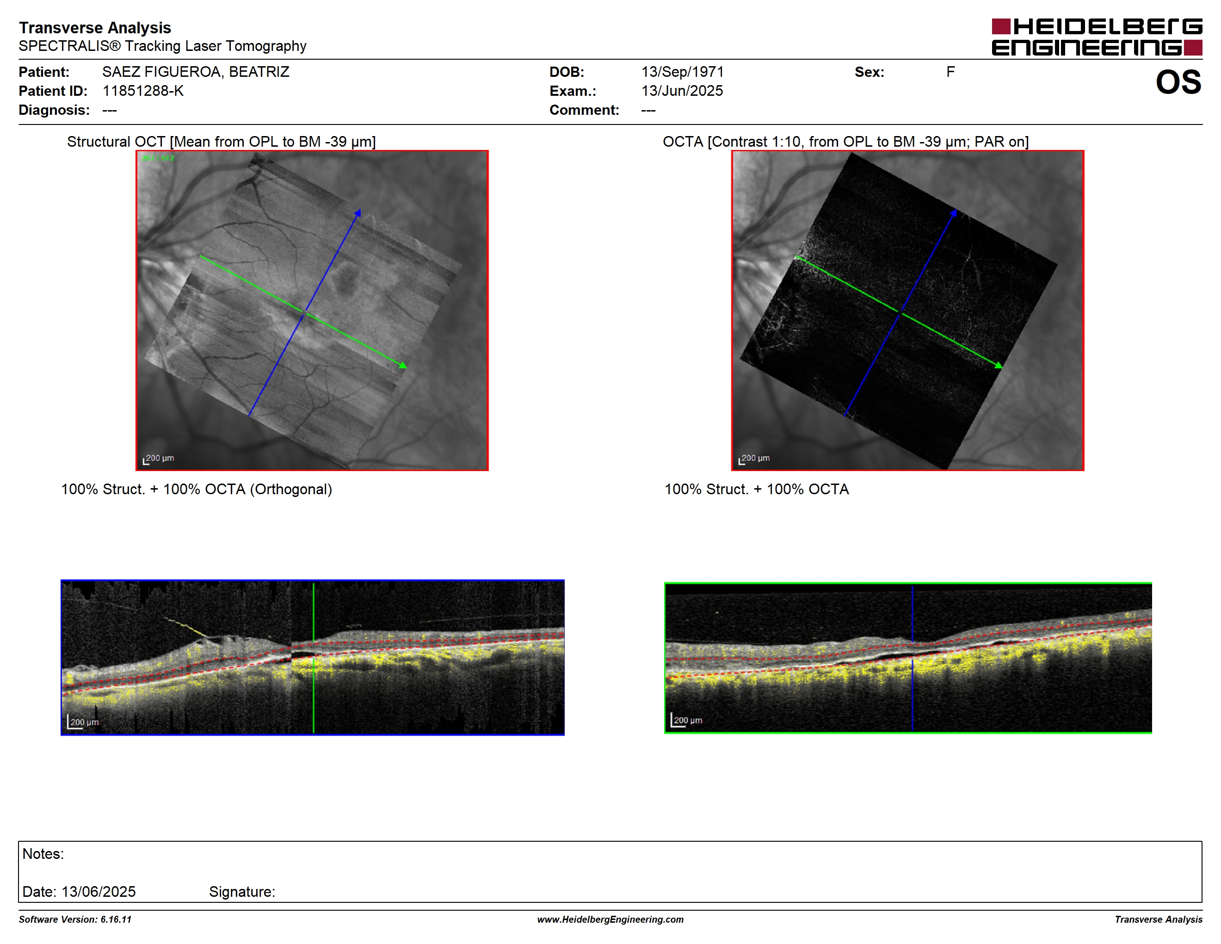Image resolution: width=1221 pixels, height=944 pixels.
Task: Click patient ID 11851288-K
Action: [143, 91]
